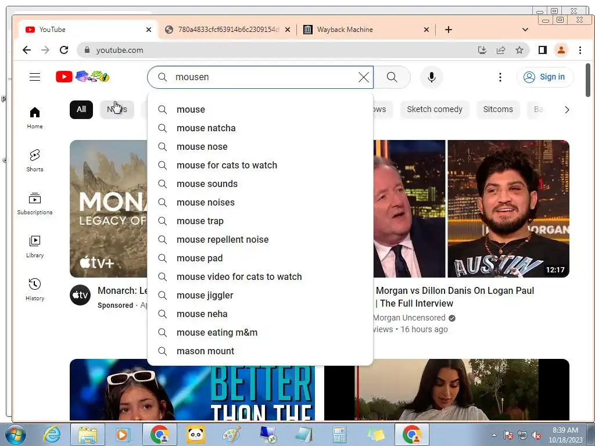Clear the search box with the X icon
The image size is (595, 446).
[364, 77]
